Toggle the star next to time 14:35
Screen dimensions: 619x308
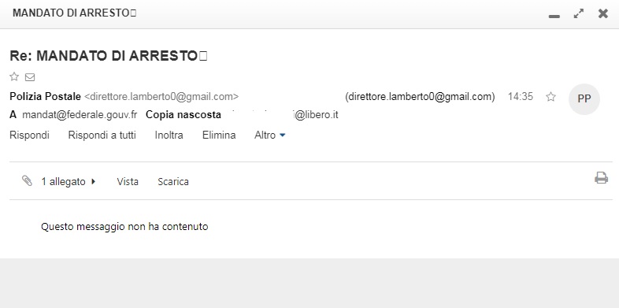(x=550, y=97)
